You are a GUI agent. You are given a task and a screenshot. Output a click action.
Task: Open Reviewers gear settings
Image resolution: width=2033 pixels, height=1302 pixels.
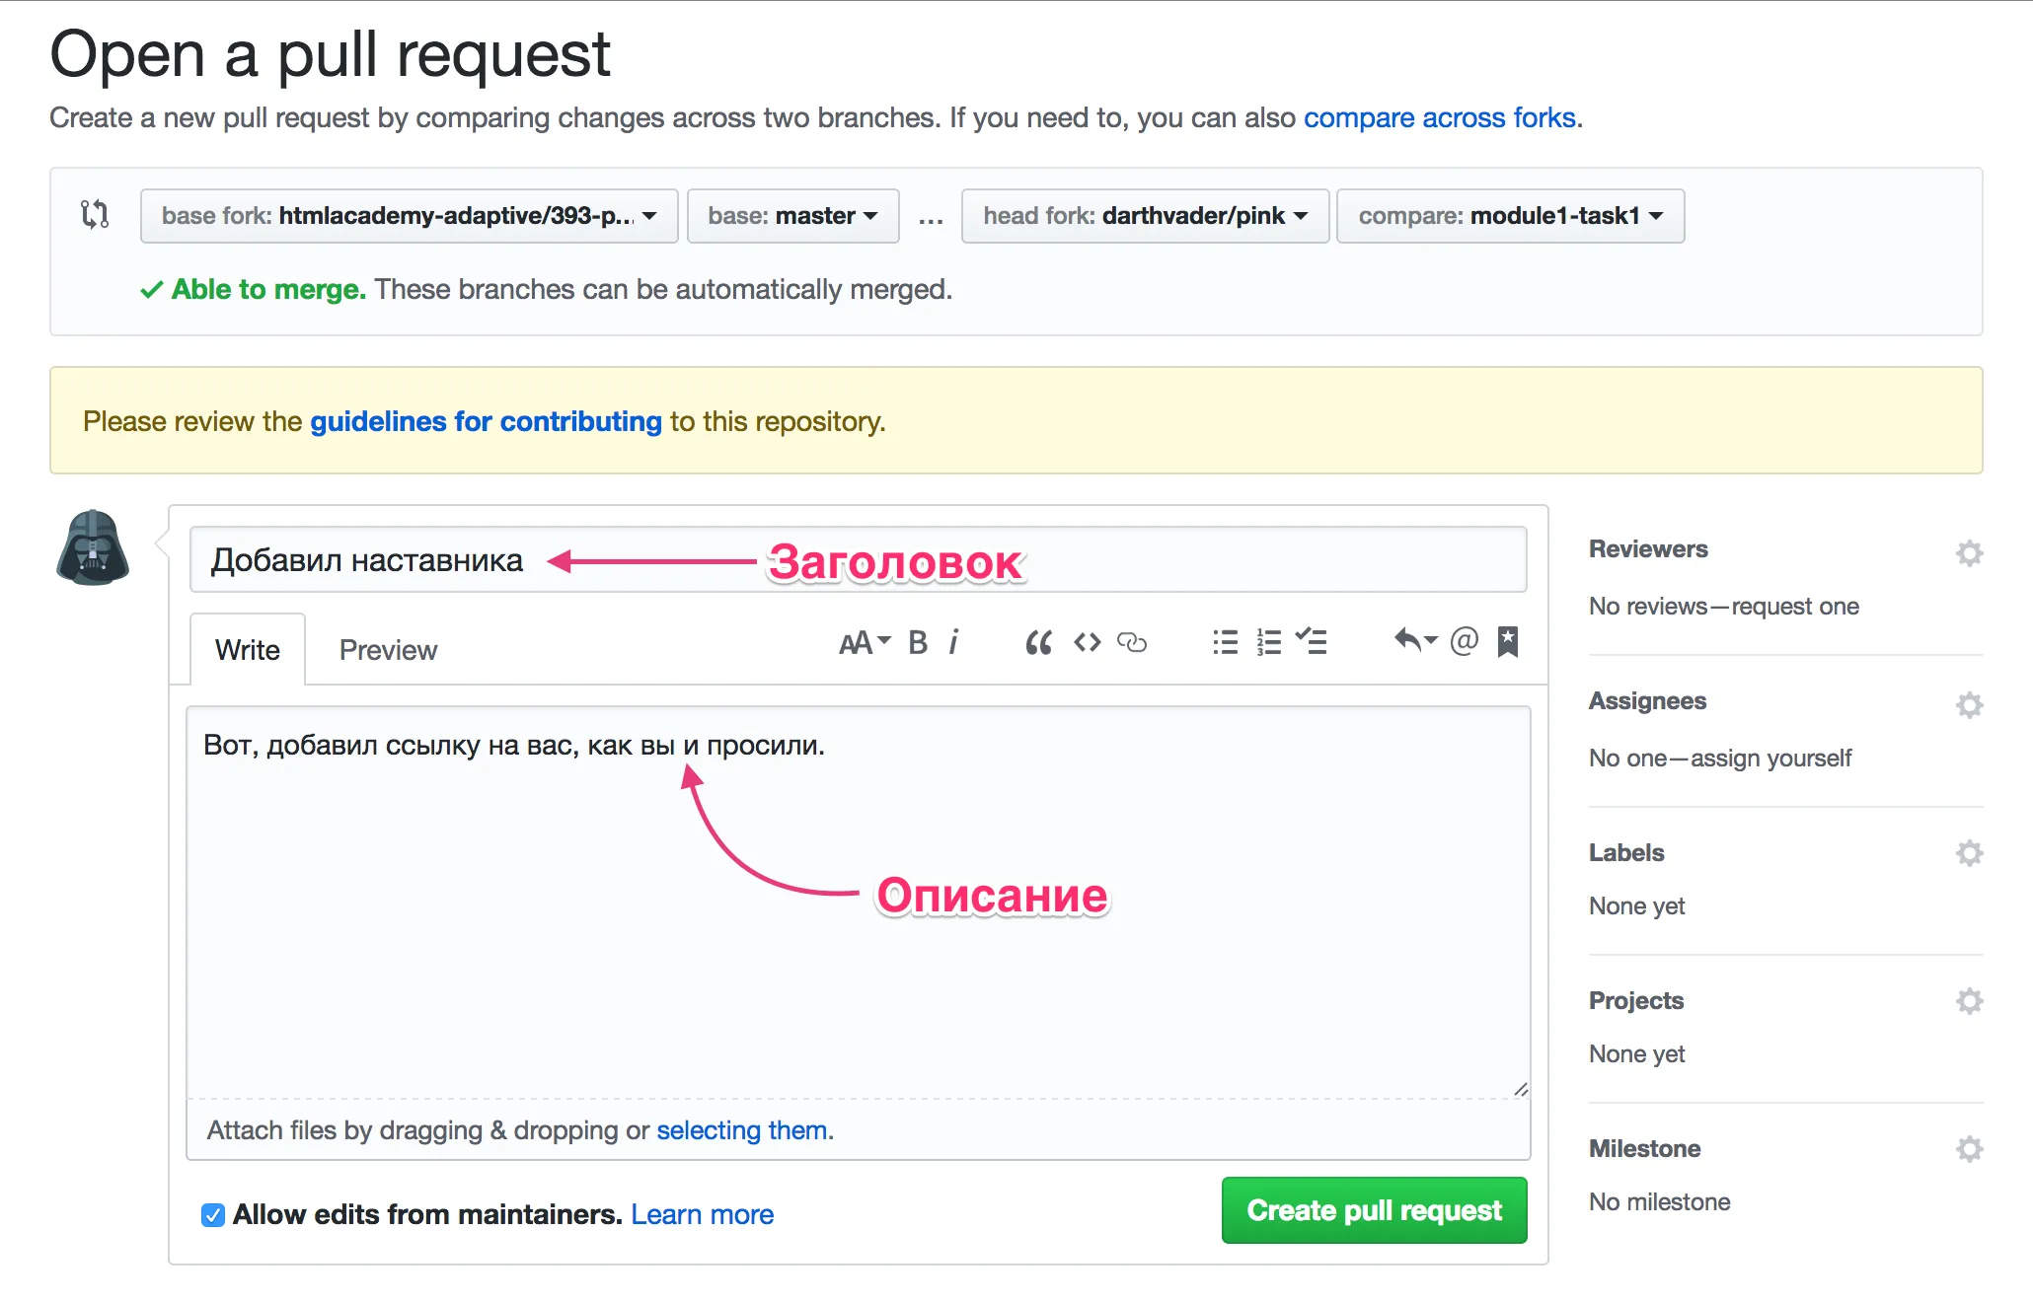tap(1969, 552)
